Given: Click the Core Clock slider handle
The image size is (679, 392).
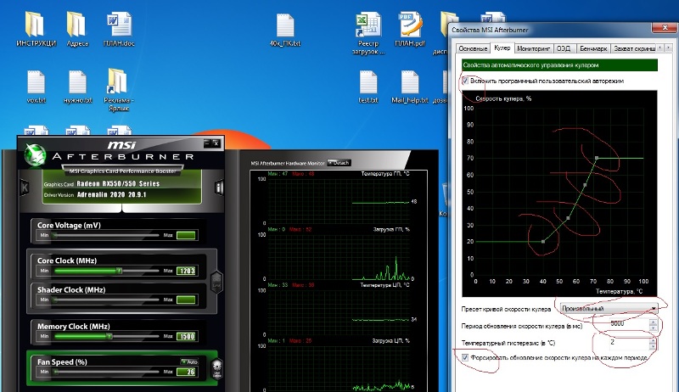Looking at the screenshot, I should pyautogui.click(x=119, y=271).
